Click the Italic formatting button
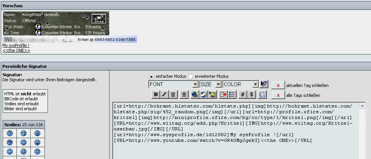Viewport: 371px width, 159px height. (x=164, y=95)
